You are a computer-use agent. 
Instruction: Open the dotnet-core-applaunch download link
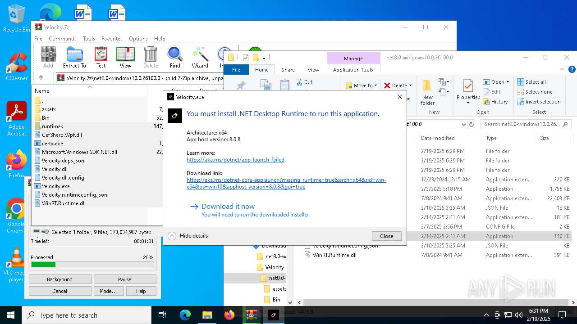(286, 183)
